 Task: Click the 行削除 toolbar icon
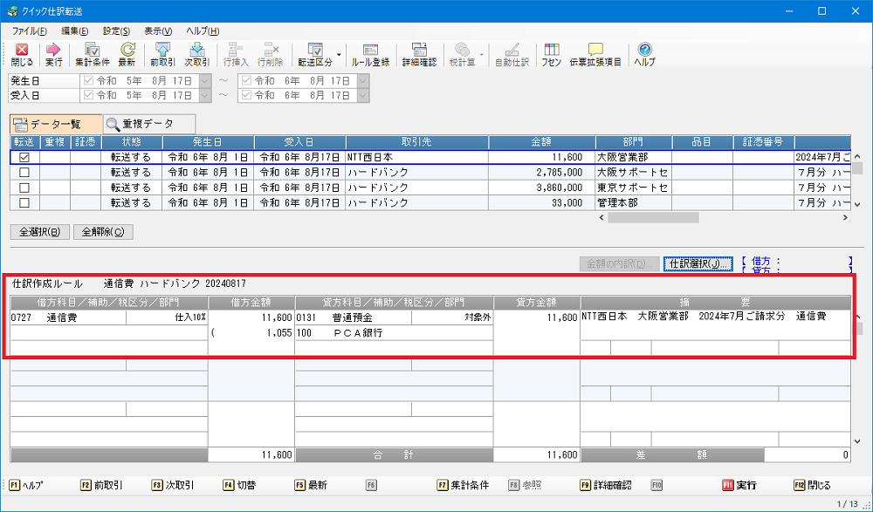pos(271,55)
